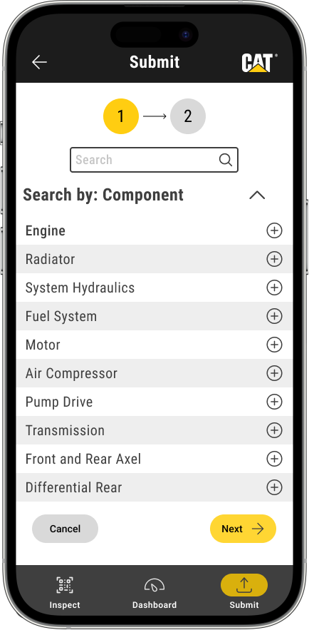This screenshot has height=630, width=309.
Task: Click the Cancel button
Action: point(65,529)
